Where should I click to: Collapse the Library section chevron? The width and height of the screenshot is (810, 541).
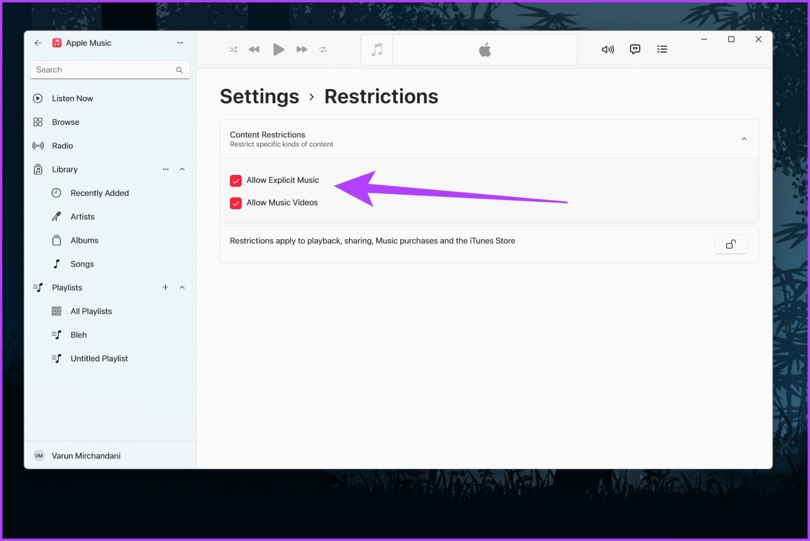pyautogui.click(x=182, y=169)
